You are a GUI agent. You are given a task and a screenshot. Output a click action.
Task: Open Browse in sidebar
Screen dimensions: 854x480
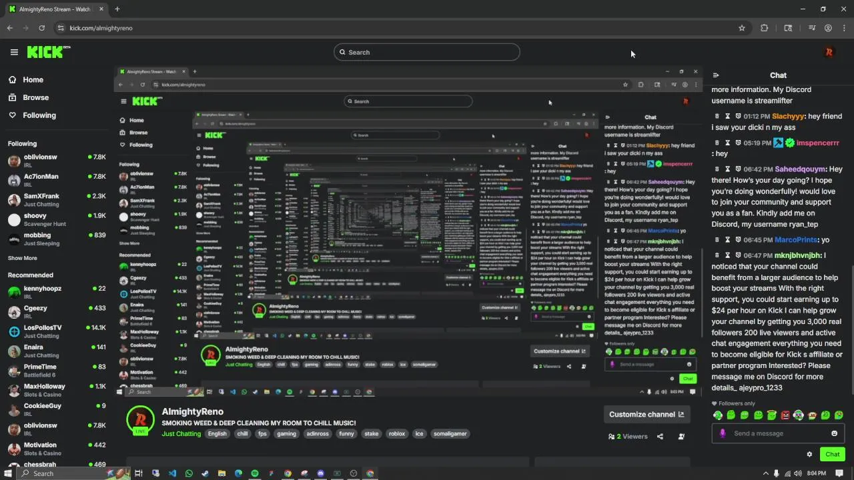[x=29, y=97]
